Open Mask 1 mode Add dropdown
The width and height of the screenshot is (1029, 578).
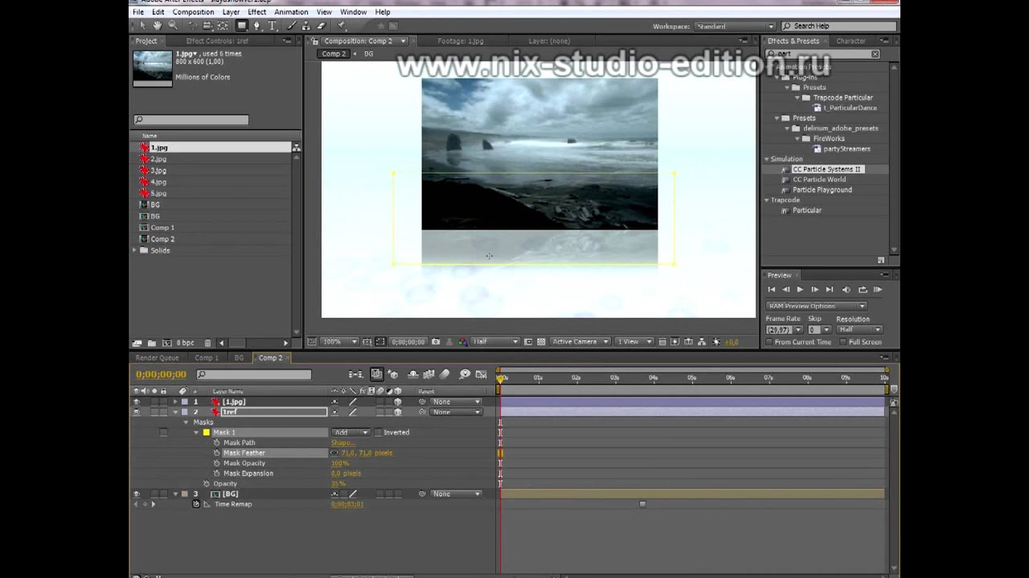351,432
